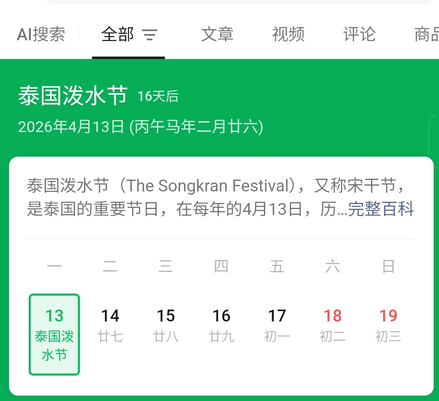The image size is (439, 401).
Task: Switch to the AI搜索 tab
Action: coord(41,35)
